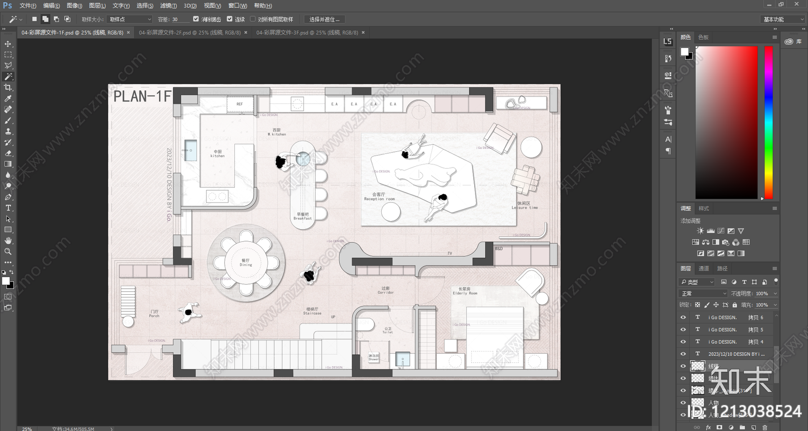Select the Crop tool
The width and height of the screenshot is (808, 431).
[x=8, y=87]
